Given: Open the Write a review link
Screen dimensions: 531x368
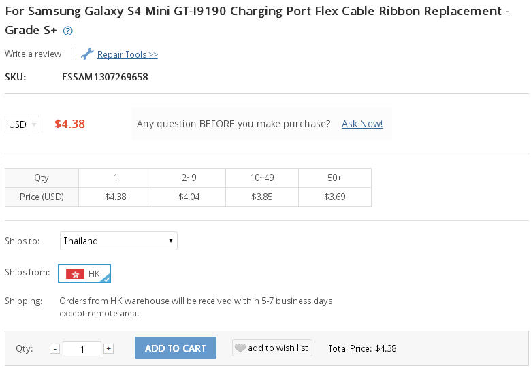Looking at the screenshot, I should point(33,54).
